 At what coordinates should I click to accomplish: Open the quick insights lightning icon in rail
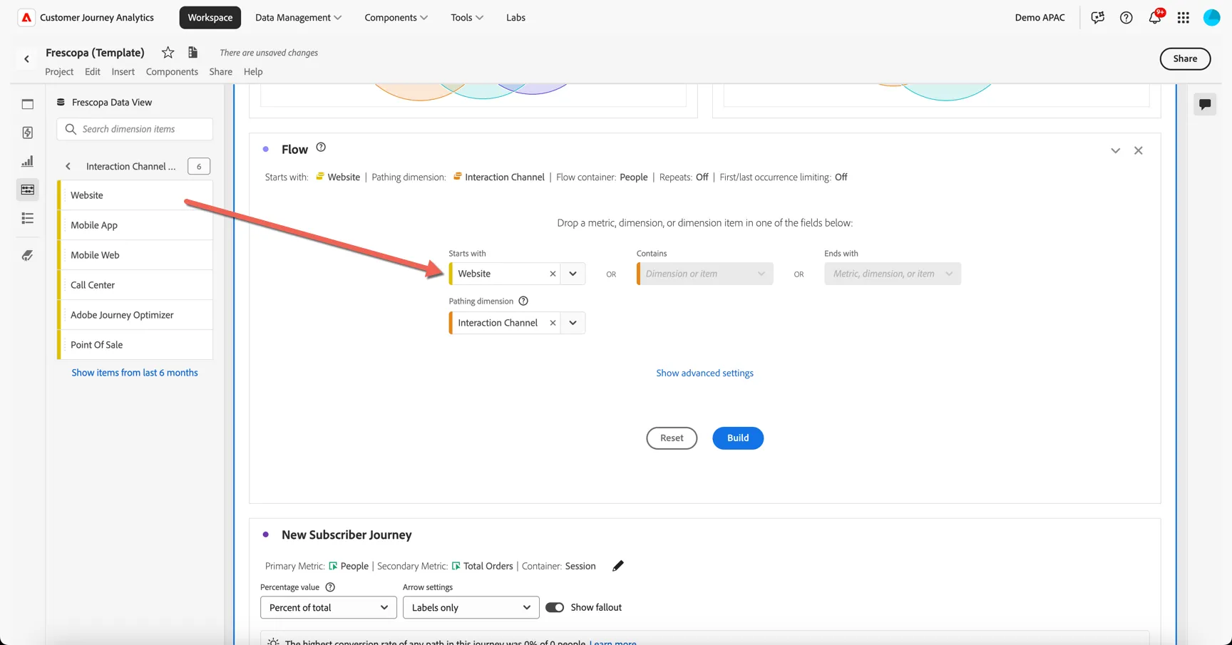pyautogui.click(x=28, y=133)
